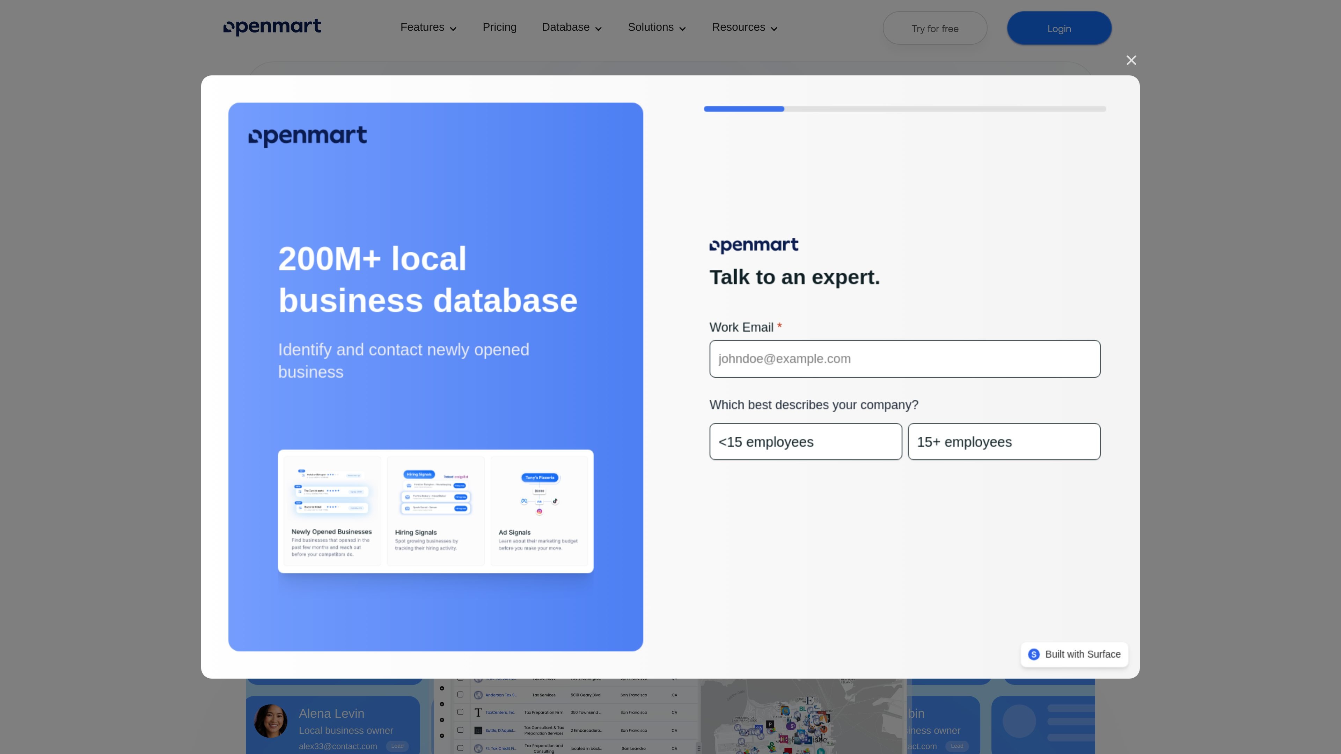
Task: Click the F.I. Tax Credit company logo
Action: tap(478, 748)
